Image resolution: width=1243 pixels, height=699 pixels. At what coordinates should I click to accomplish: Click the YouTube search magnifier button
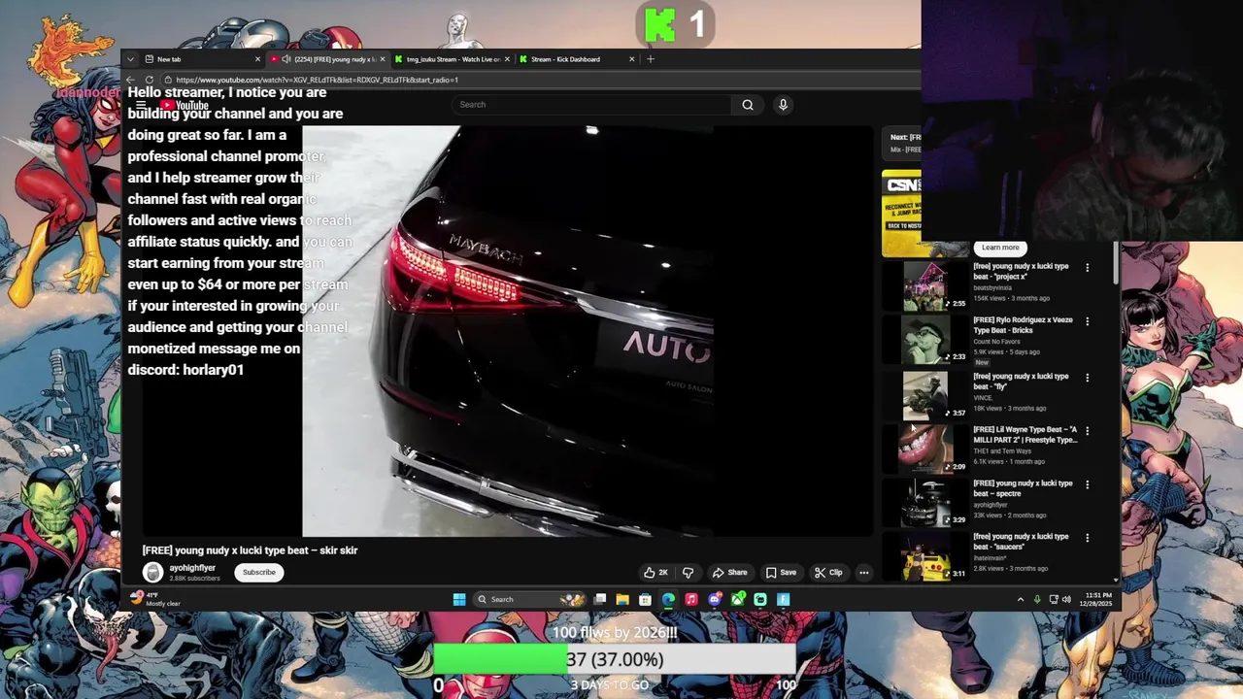click(x=748, y=105)
